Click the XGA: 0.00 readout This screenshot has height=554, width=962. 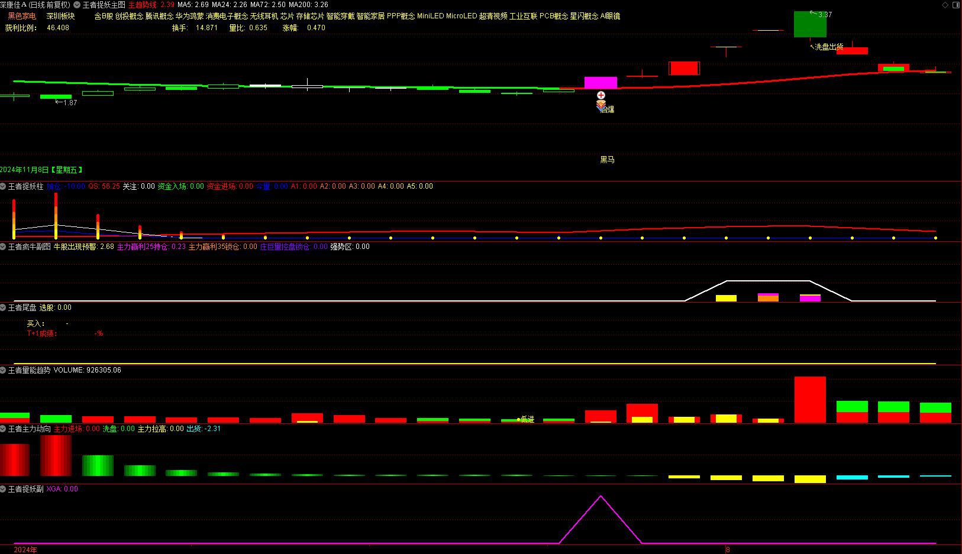[62, 489]
